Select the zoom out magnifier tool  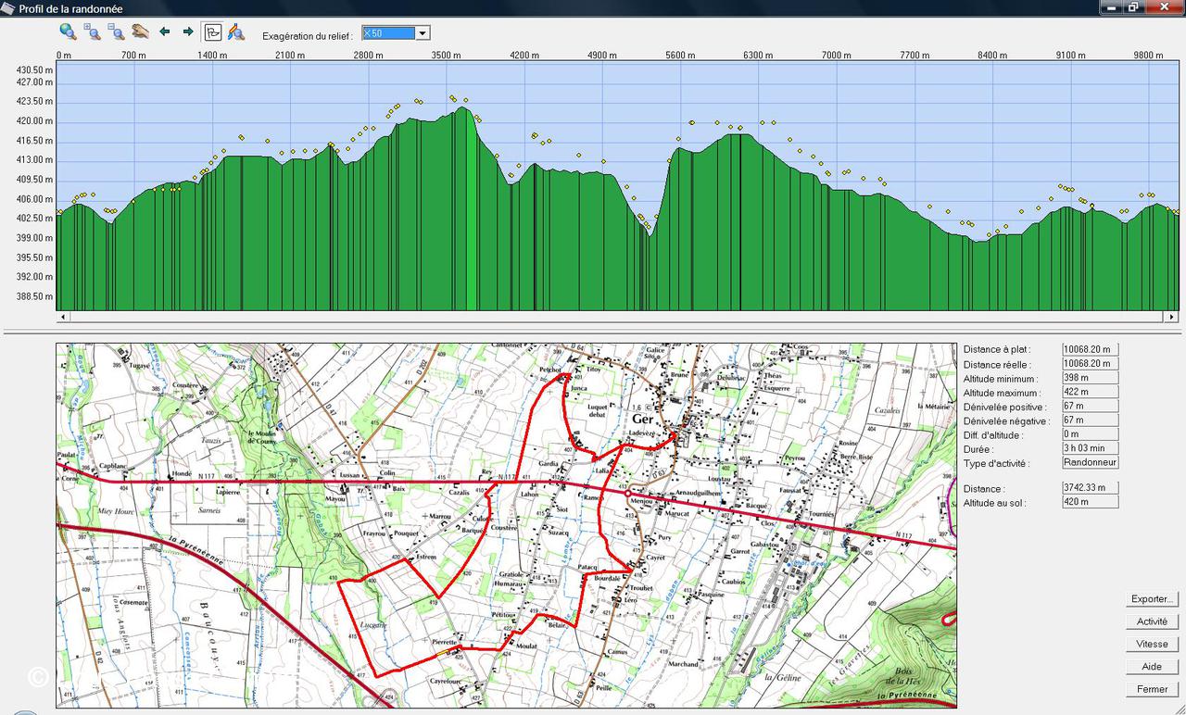(117, 31)
